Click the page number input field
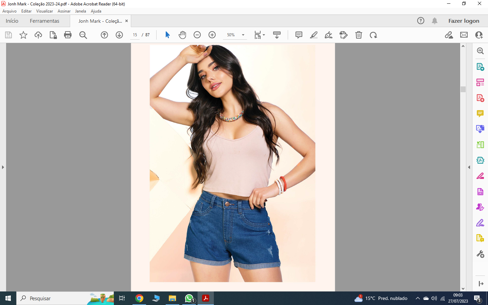The height and width of the screenshot is (305, 488). (135, 35)
